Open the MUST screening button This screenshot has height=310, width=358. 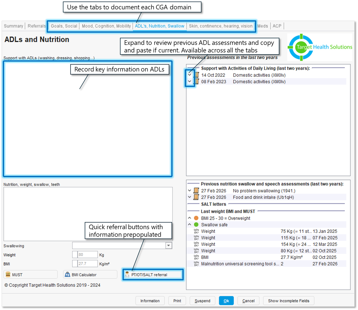(x=31, y=274)
